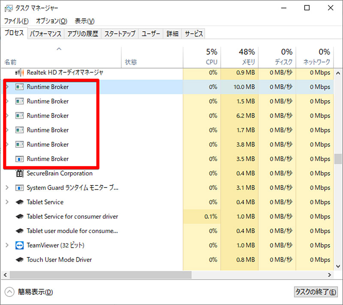Click the horizontal scrollbar thumb
Screen dimensions: 343x305
(101, 275)
